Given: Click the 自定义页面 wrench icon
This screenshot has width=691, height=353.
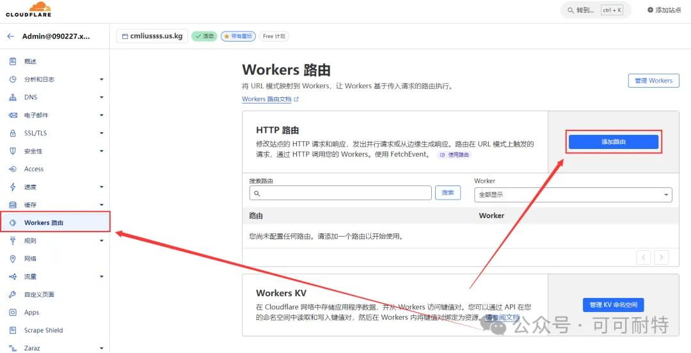Looking at the screenshot, I should [x=13, y=294].
